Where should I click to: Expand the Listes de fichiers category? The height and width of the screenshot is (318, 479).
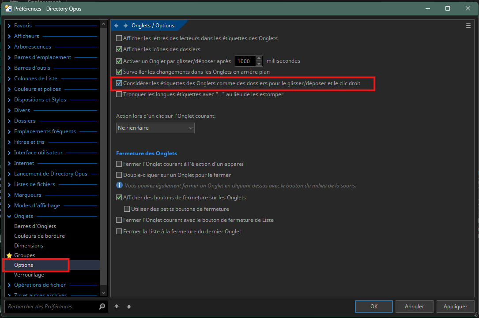click(x=9, y=185)
